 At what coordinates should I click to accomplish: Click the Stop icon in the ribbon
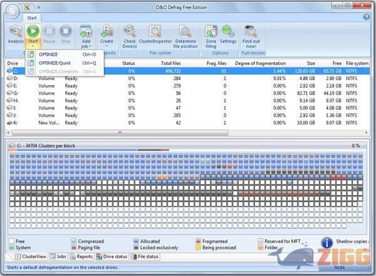pyautogui.click(x=65, y=31)
